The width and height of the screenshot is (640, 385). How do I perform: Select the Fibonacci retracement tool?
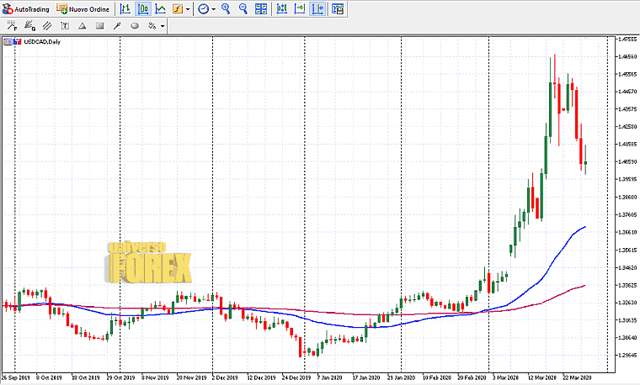pyautogui.click(x=13, y=26)
